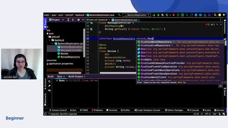
Task: Close the BackendApplication.java editor tab
Action: 139,20
